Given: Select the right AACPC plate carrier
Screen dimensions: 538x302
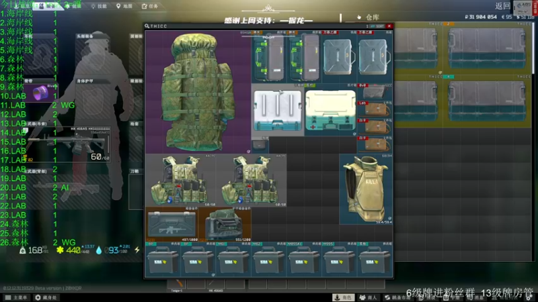Looking at the screenshot, I should pyautogui.click(x=252, y=180).
